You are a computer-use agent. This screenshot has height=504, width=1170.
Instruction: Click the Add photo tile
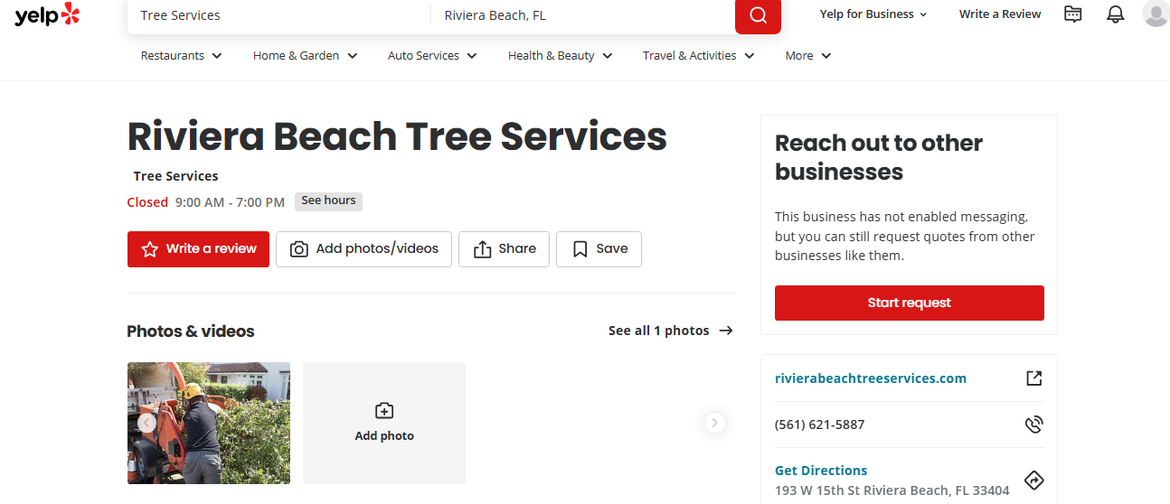(x=384, y=423)
